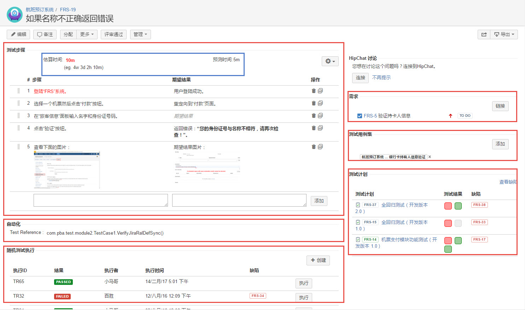The height and width of the screenshot is (310, 525).
Task: Click trash icon for step 4
Action: pyautogui.click(x=314, y=128)
